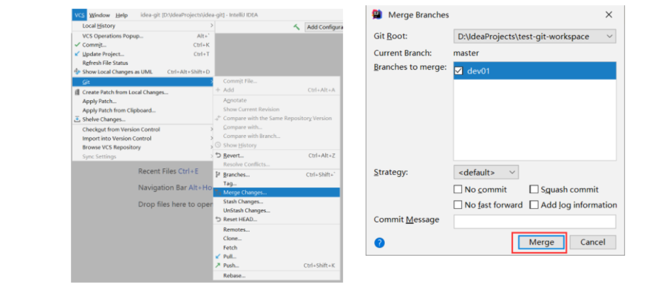The image size is (662, 288).
Task: Click the Branches icon in Git submenu
Action: tap(218, 175)
